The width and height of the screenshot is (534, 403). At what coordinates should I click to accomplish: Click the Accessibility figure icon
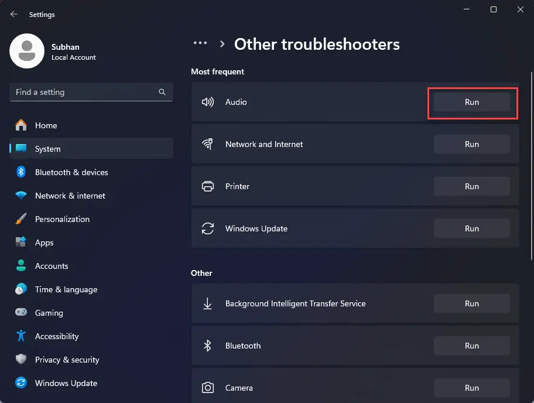coord(21,336)
